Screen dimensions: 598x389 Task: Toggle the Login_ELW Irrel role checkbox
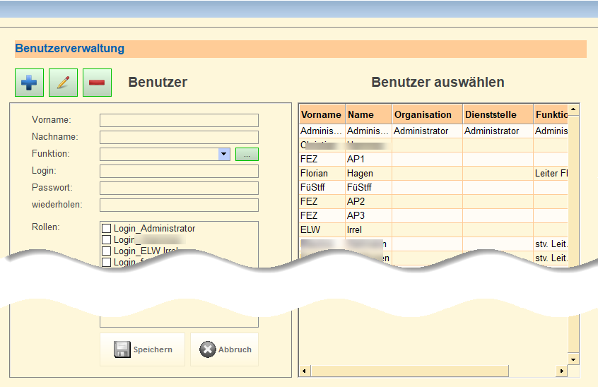(x=107, y=251)
